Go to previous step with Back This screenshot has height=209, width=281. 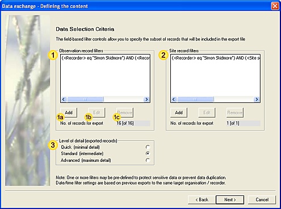click(x=202, y=200)
